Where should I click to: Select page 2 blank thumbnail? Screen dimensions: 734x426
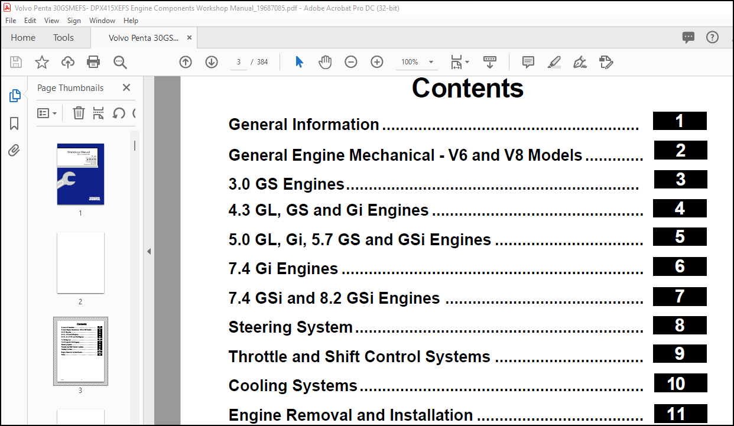pos(80,263)
